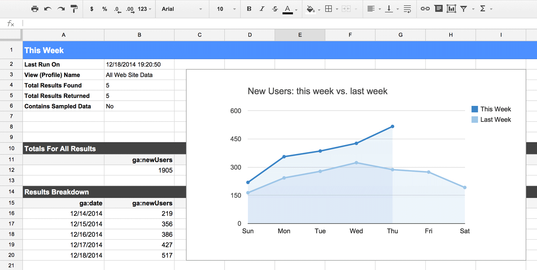The image size is (537, 270).
Task: Toggle bold formatting
Action: (249, 8)
